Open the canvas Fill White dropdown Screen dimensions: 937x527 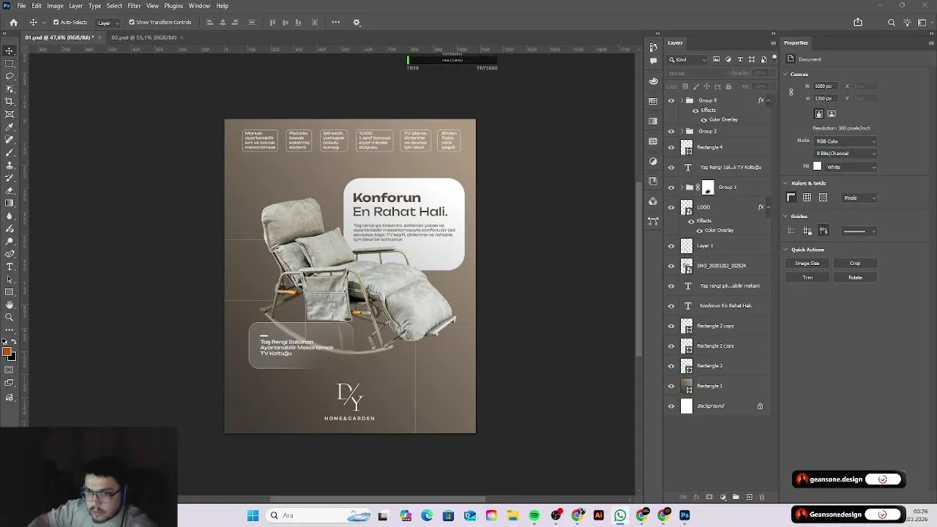pyautogui.click(x=851, y=167)
